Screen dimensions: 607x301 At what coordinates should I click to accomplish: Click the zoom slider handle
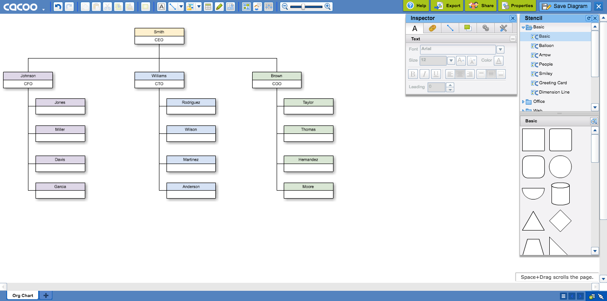click(303, 7)
